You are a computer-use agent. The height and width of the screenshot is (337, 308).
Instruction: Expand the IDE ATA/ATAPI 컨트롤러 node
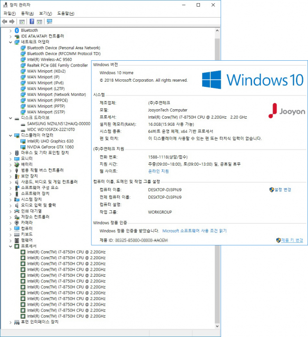click(10, 36)
